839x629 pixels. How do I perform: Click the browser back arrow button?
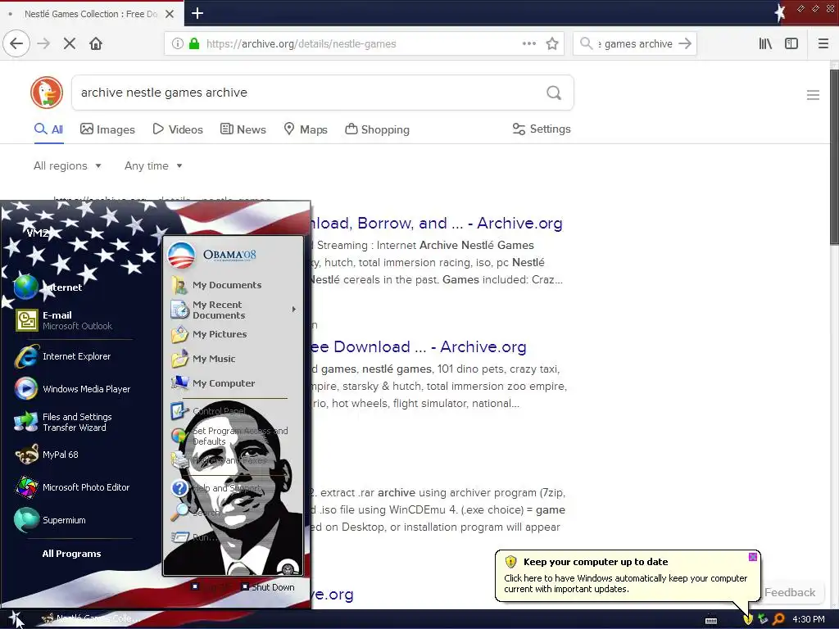(16, 44)
